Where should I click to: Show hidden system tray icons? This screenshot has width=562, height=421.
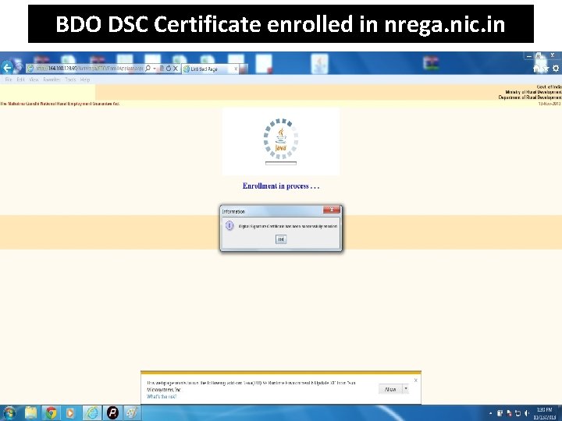coord(490,413)
